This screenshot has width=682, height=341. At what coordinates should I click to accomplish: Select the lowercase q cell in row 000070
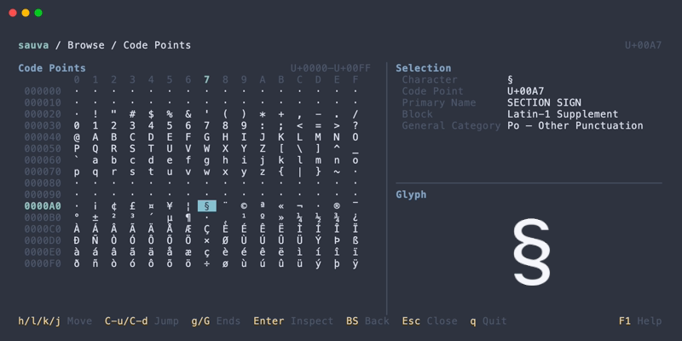point(95,171)
